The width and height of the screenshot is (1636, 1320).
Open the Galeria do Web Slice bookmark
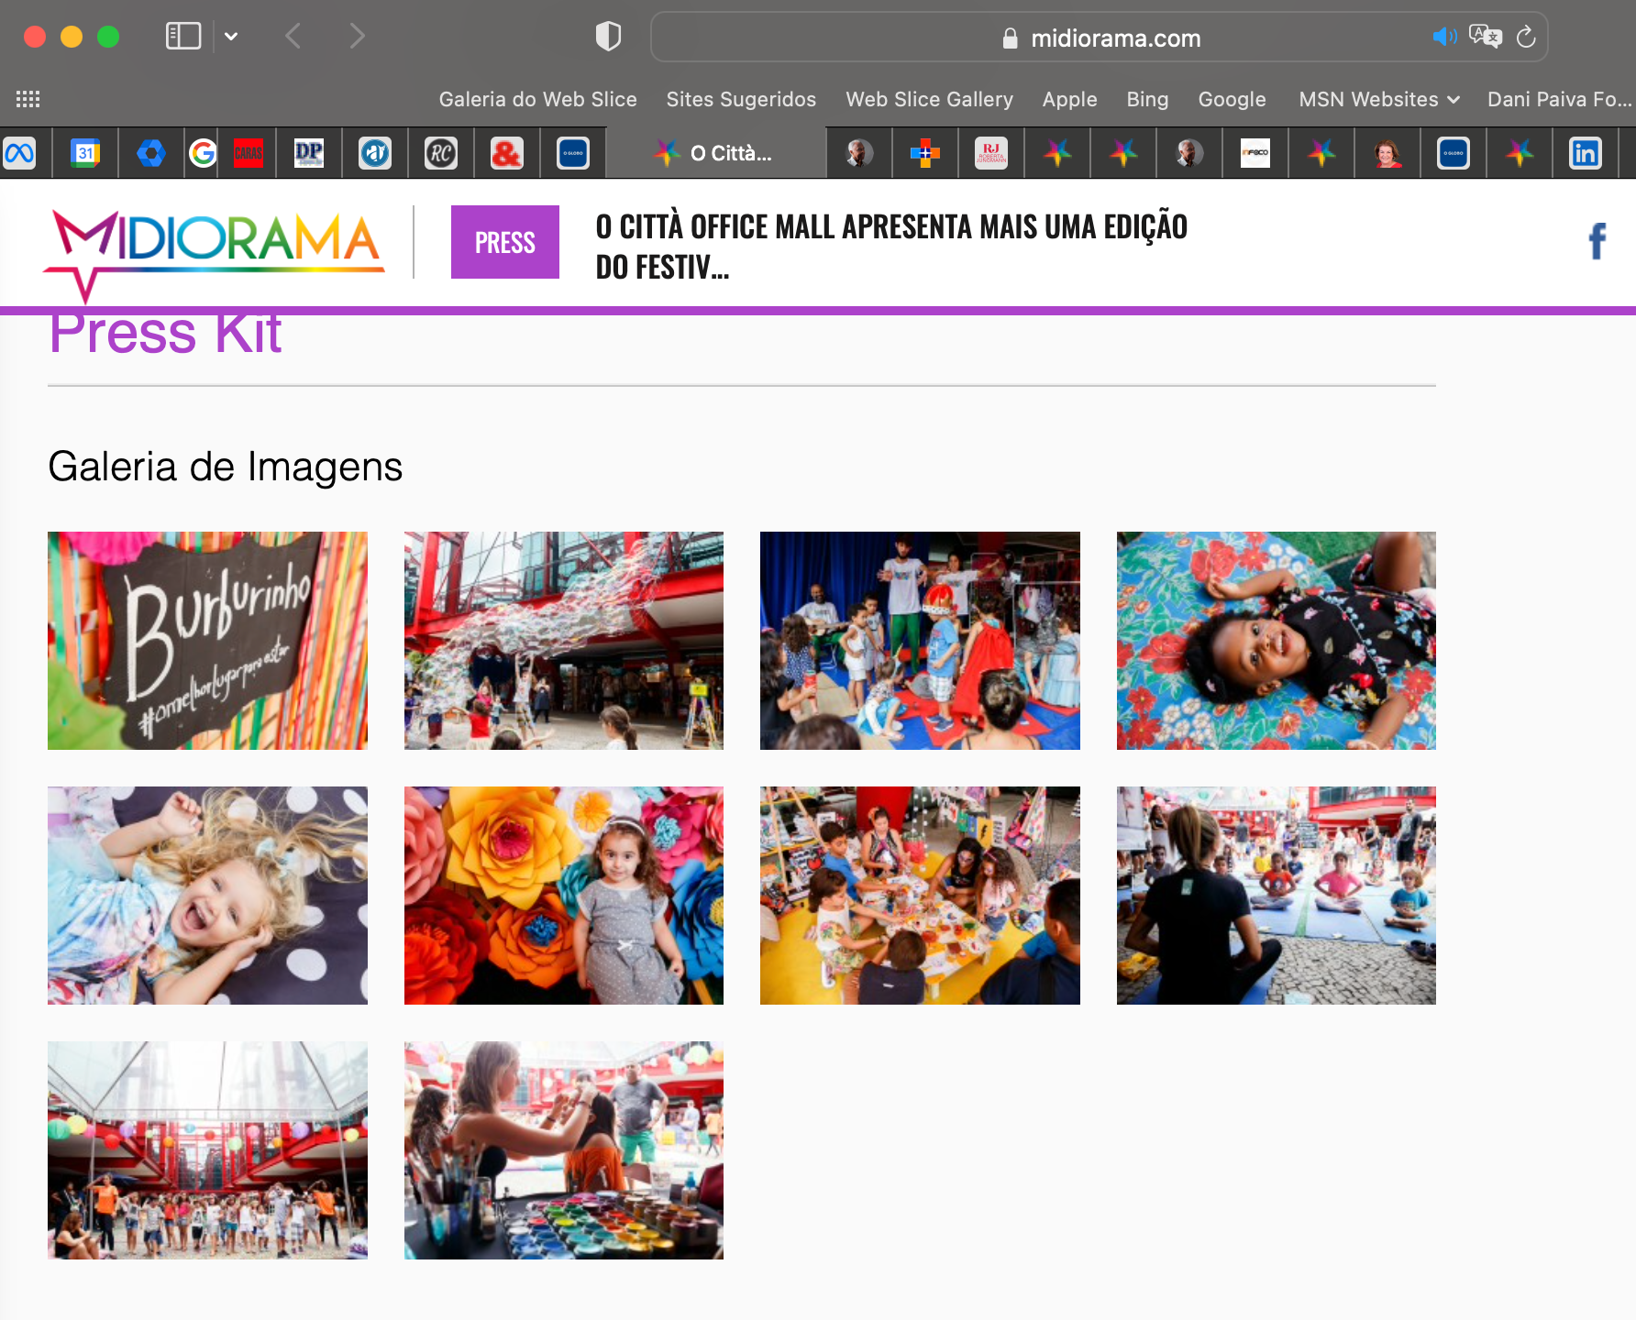(537, 99)
